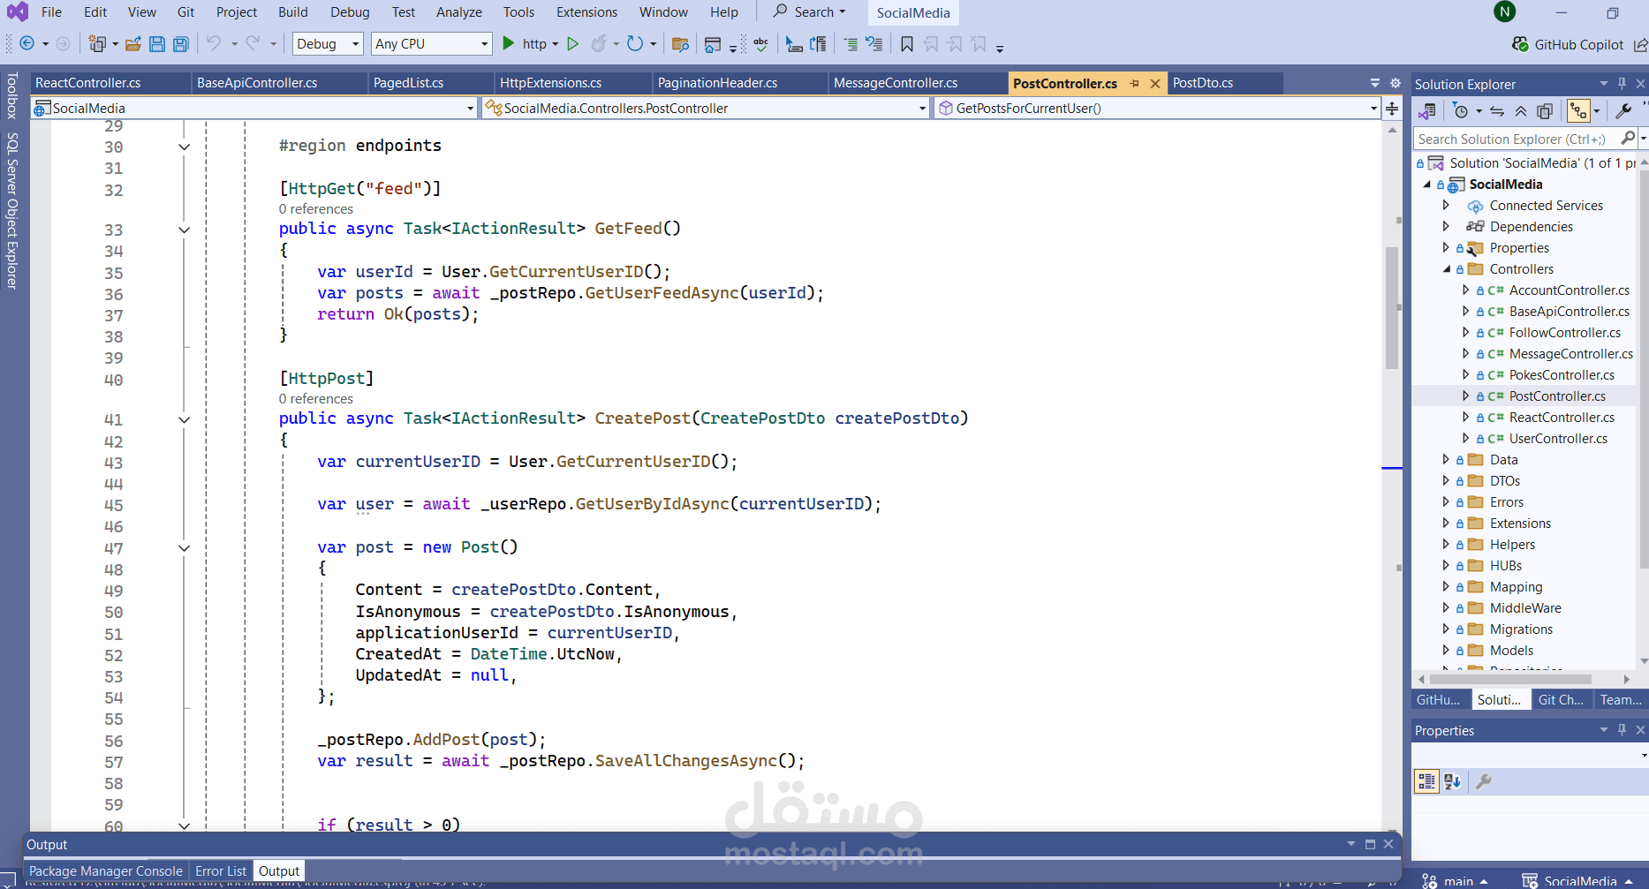The width and height of the screenshot is (1649, 889).
Task: Open the Any CPU platform dropdown
Action: click(x=431, y=44)
